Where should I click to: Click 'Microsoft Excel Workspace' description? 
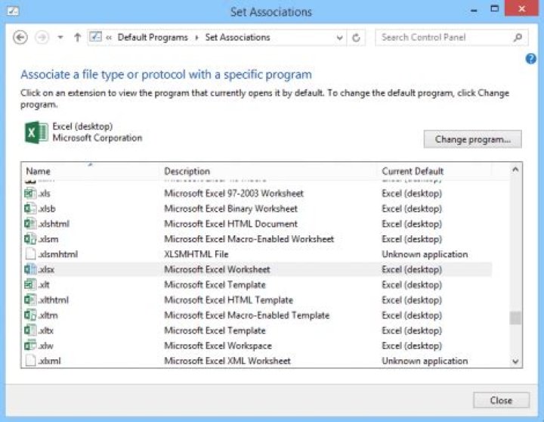(218, 346)
